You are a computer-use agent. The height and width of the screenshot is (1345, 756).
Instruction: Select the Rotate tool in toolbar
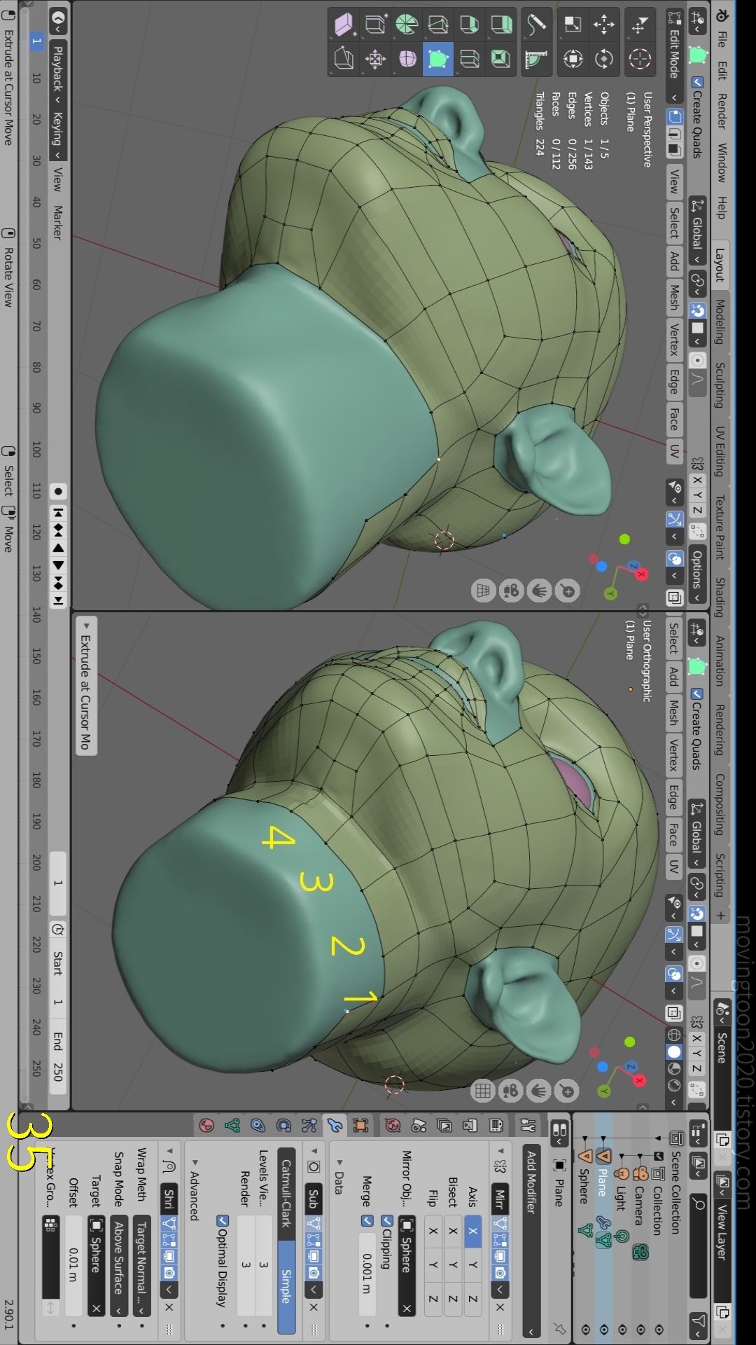coord(603,59)
